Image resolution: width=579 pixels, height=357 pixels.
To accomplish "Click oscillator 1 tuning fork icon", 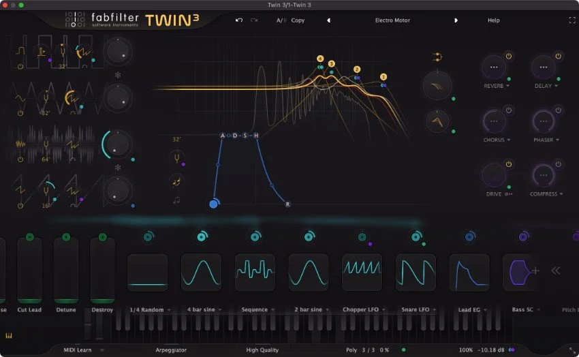I will pos(63,51).
